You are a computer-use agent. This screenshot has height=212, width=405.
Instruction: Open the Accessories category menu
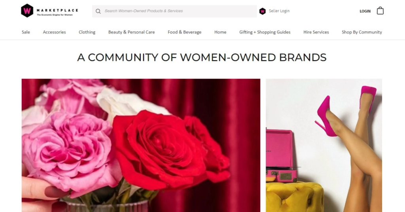click(x=54, y=32)
